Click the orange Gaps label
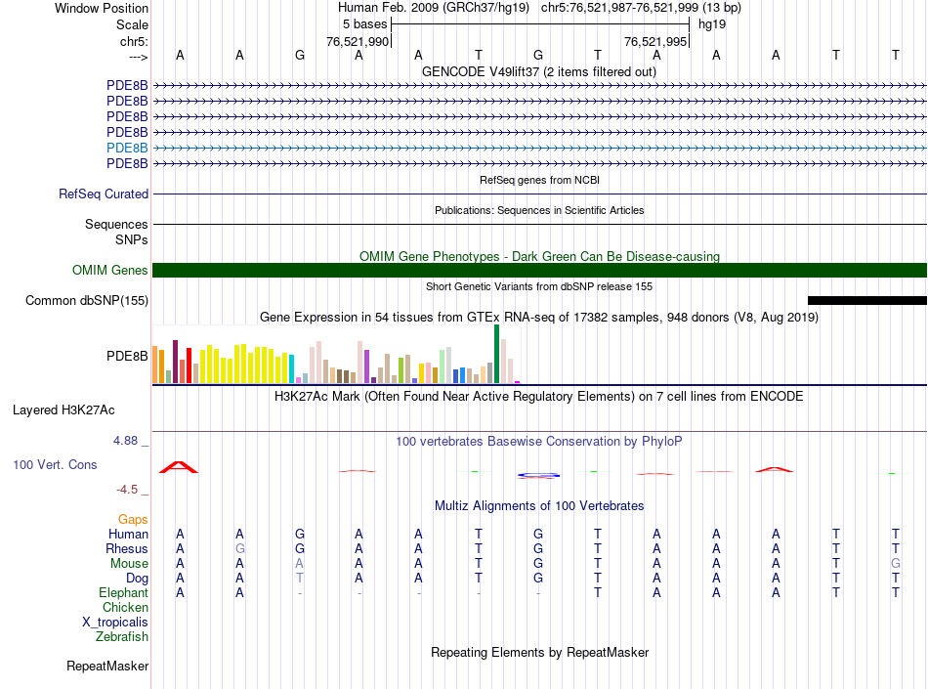The width and height of the screenshot is (928, 689). tap(133, 520)
